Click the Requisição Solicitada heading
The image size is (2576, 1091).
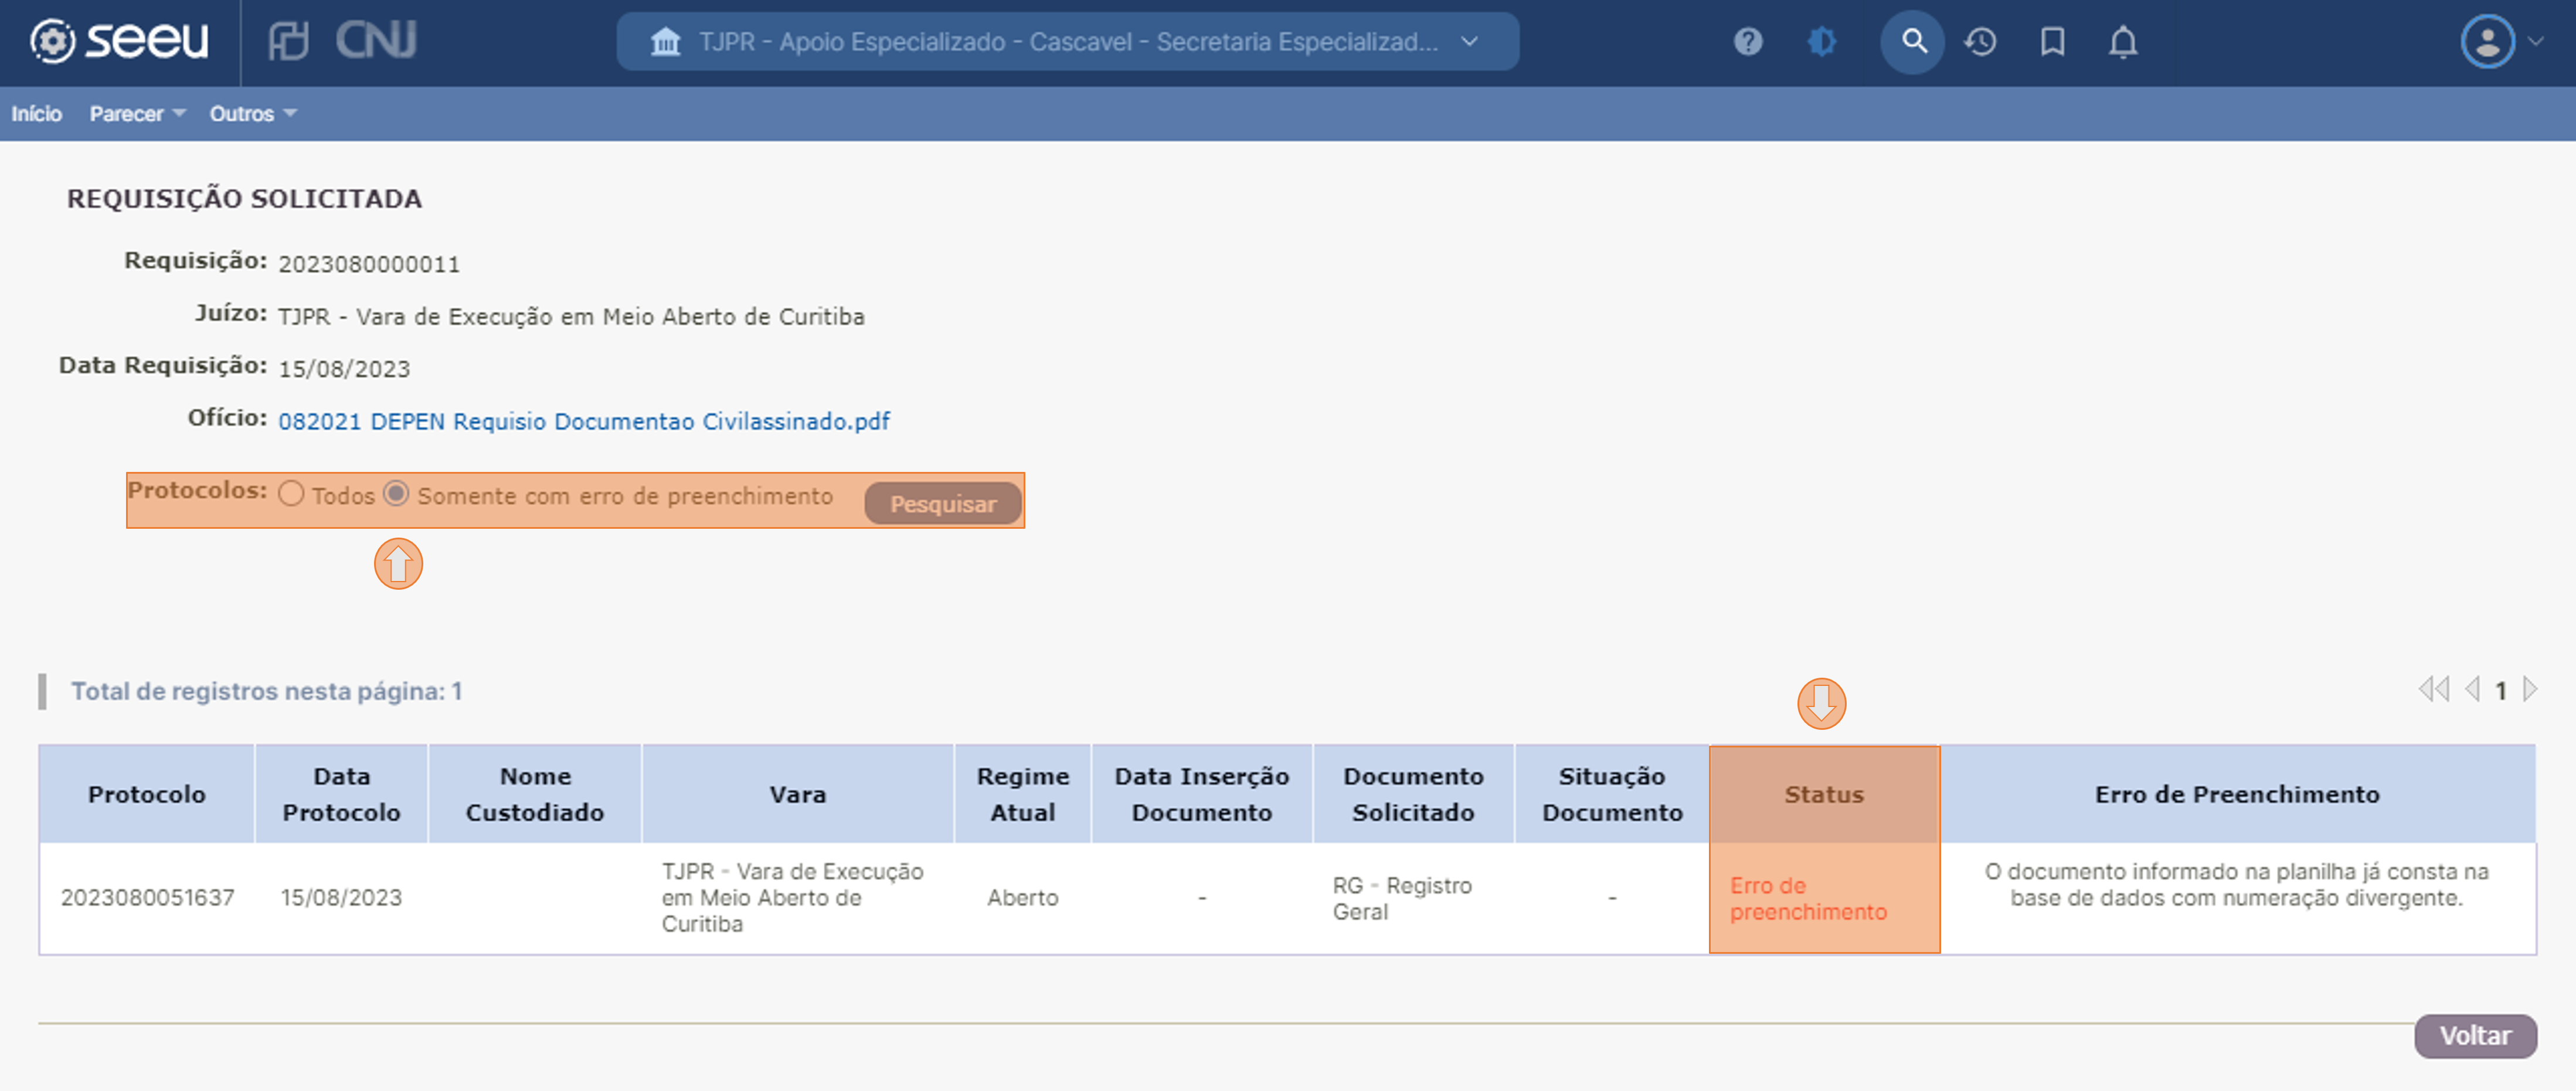[x=244, y=199]
